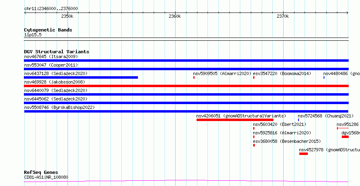
Task: Click the small blue marker under nsv4480486
Action: pos(324,77)
